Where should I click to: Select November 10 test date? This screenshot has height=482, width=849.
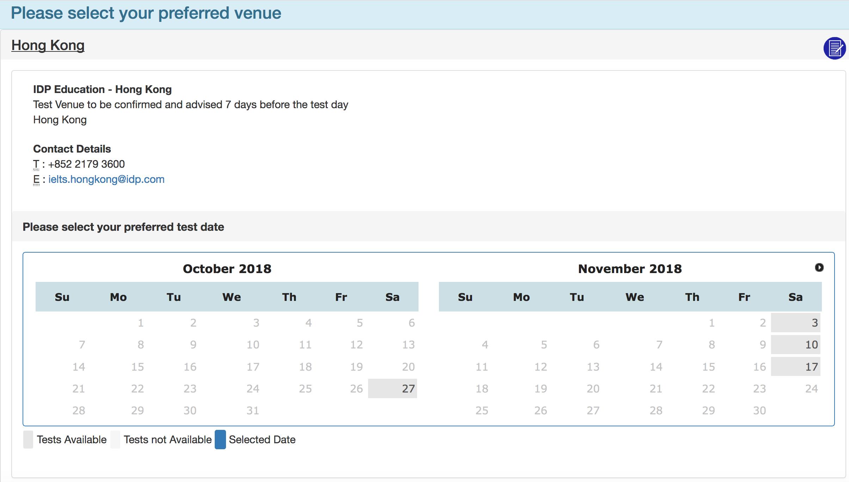(x=796, y=345)
